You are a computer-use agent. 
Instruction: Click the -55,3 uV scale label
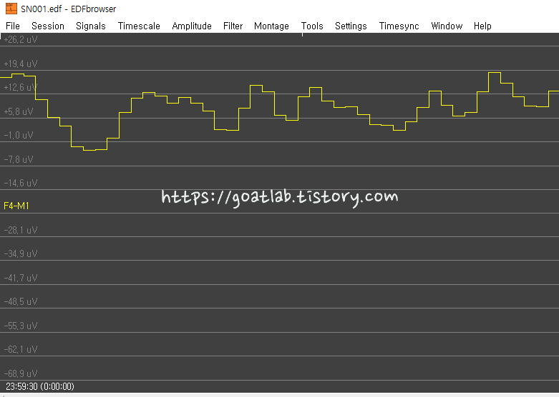coord(20,326)
